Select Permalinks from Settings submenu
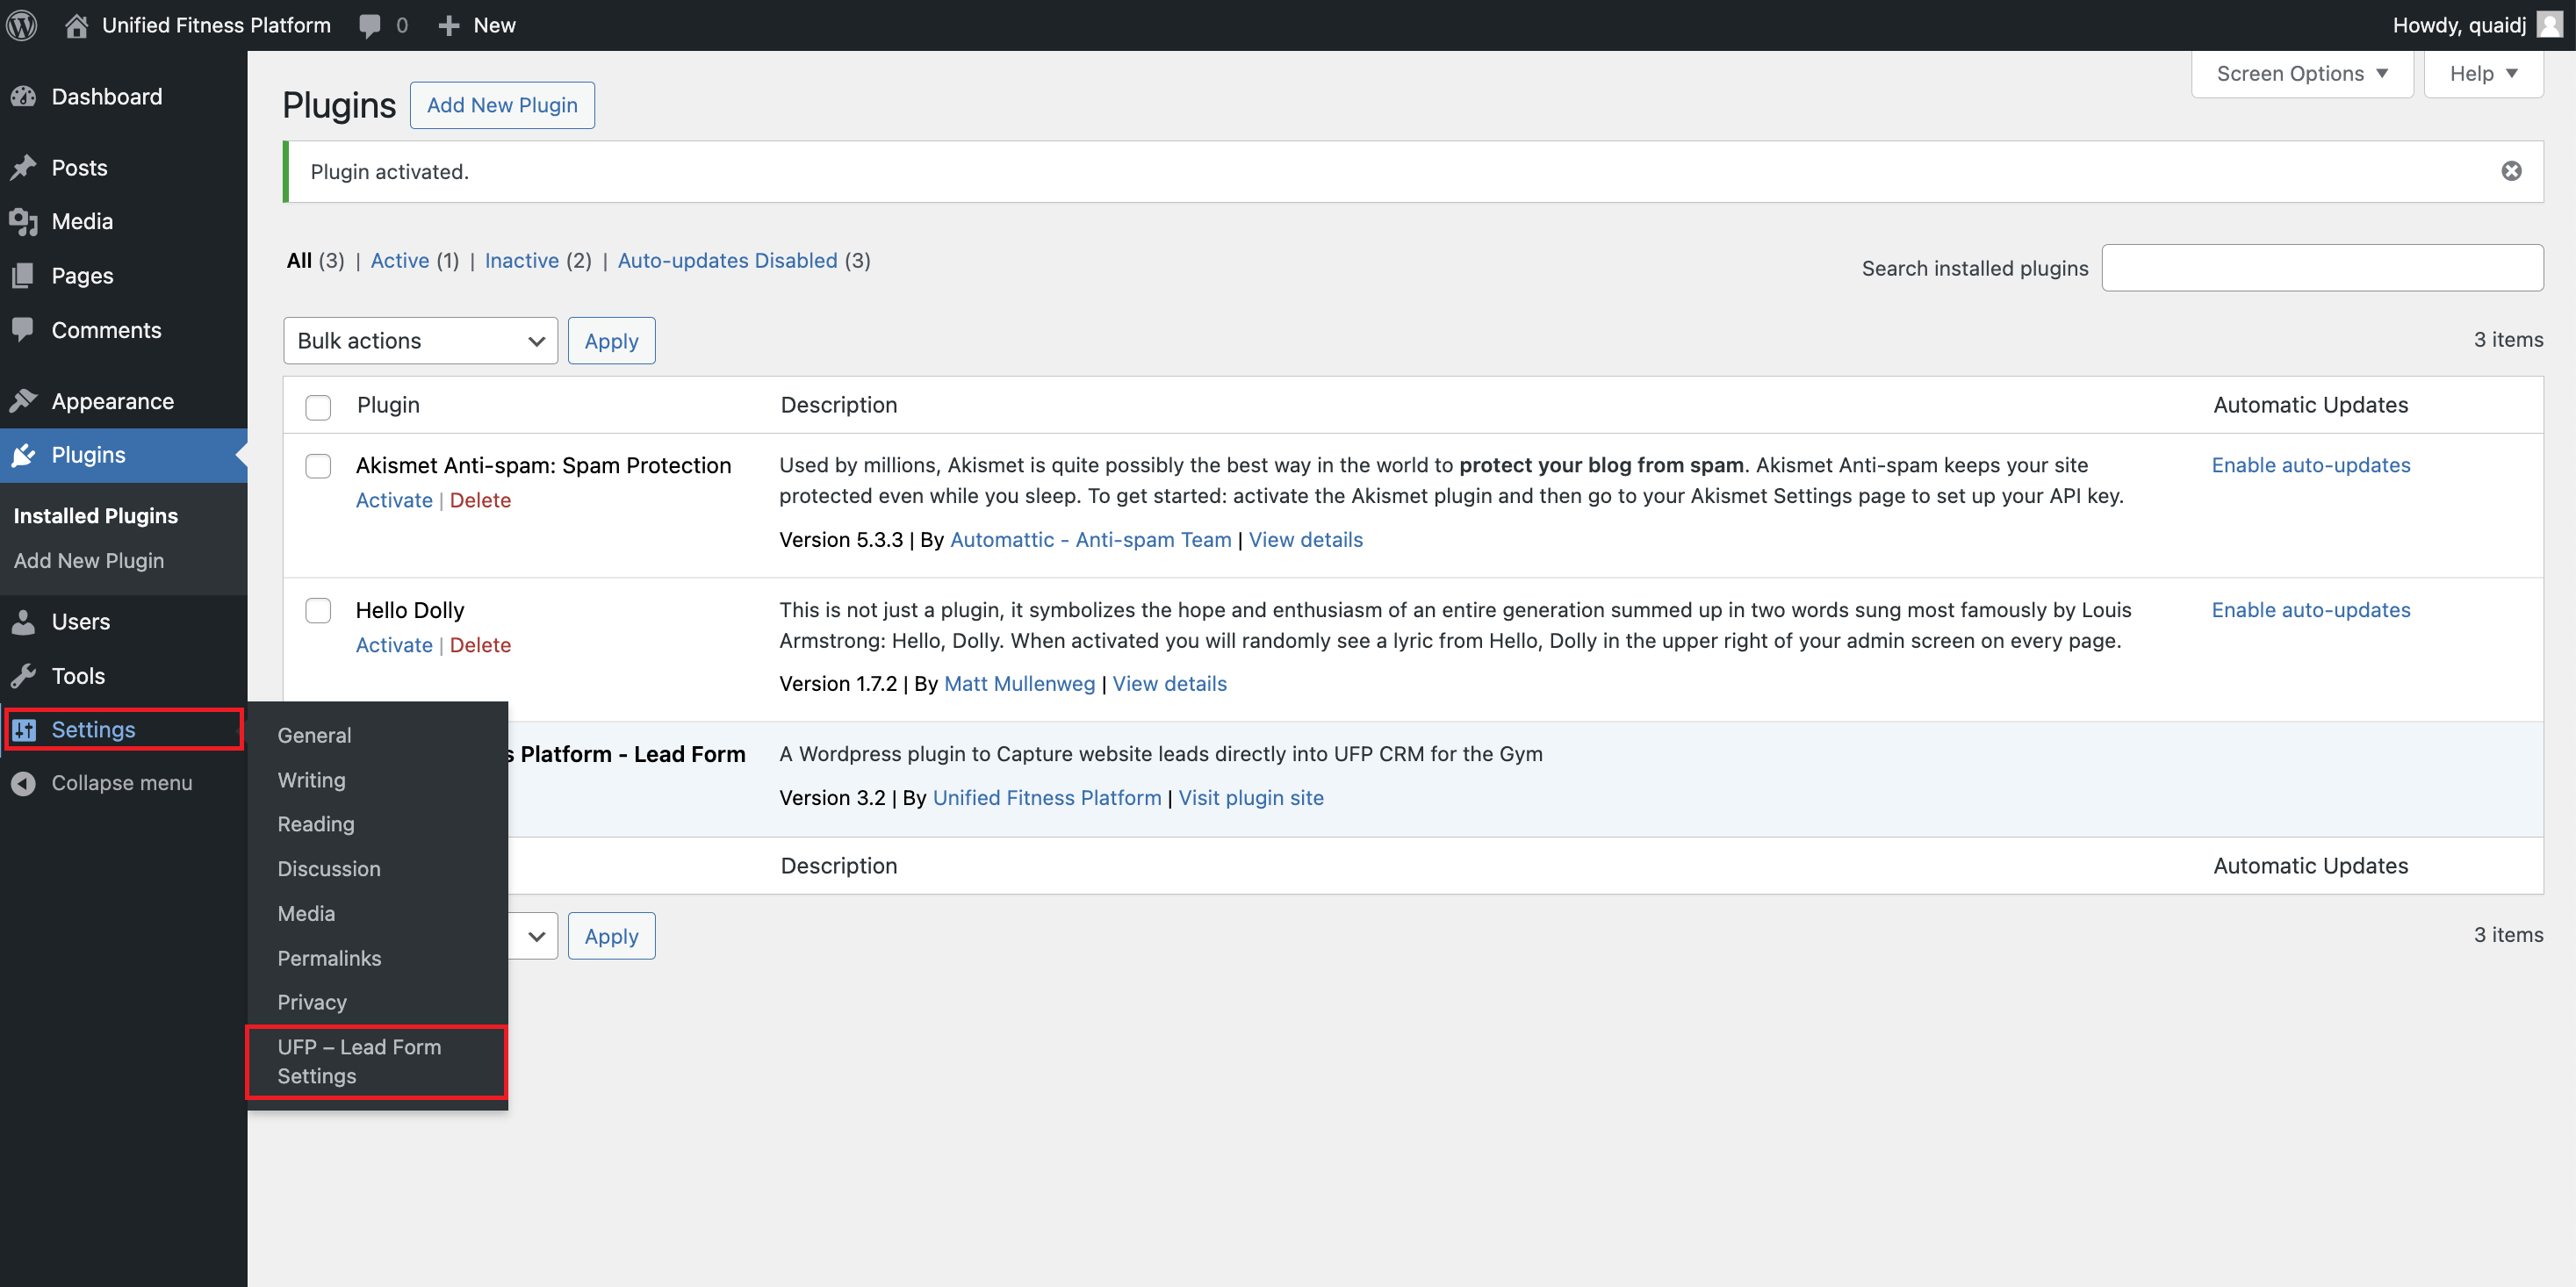This screenshot has height=1287, width=2576. point(329,958)
